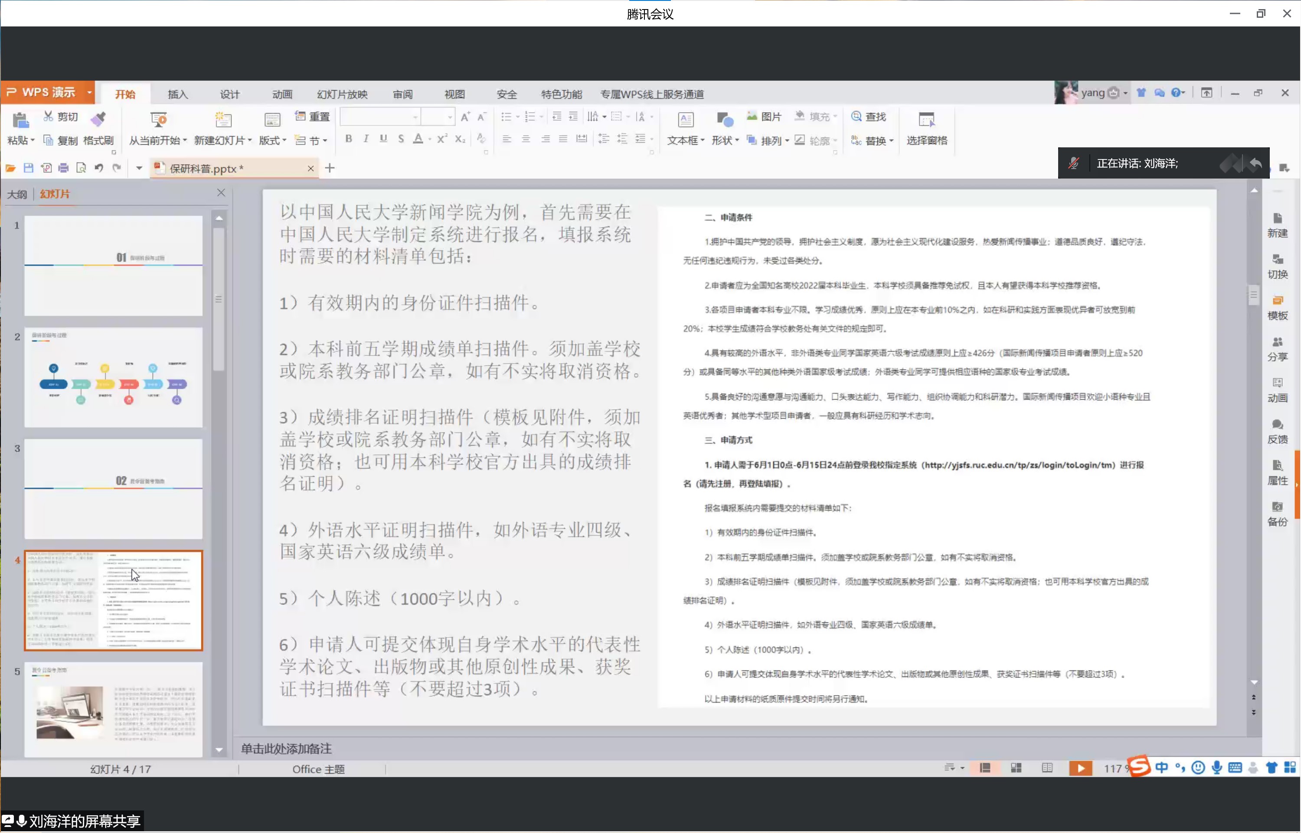1301x833 pixels.
Task: Click the Text Box (文本框) icon
Action: [685, 120]
